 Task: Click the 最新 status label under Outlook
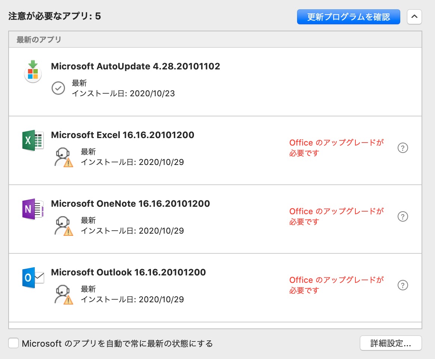tap(88, 289)
